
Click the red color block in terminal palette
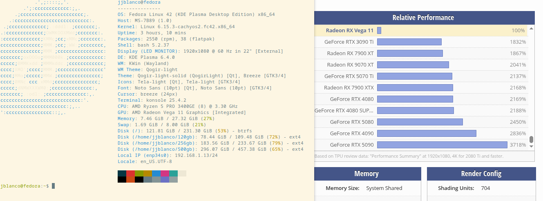coord(130,173)
